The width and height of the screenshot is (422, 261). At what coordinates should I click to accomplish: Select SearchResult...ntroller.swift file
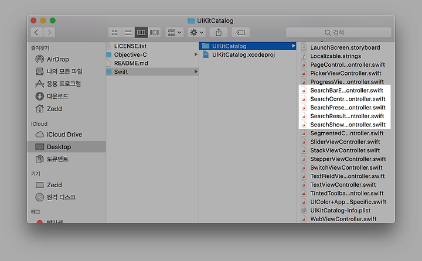point(346,116)
